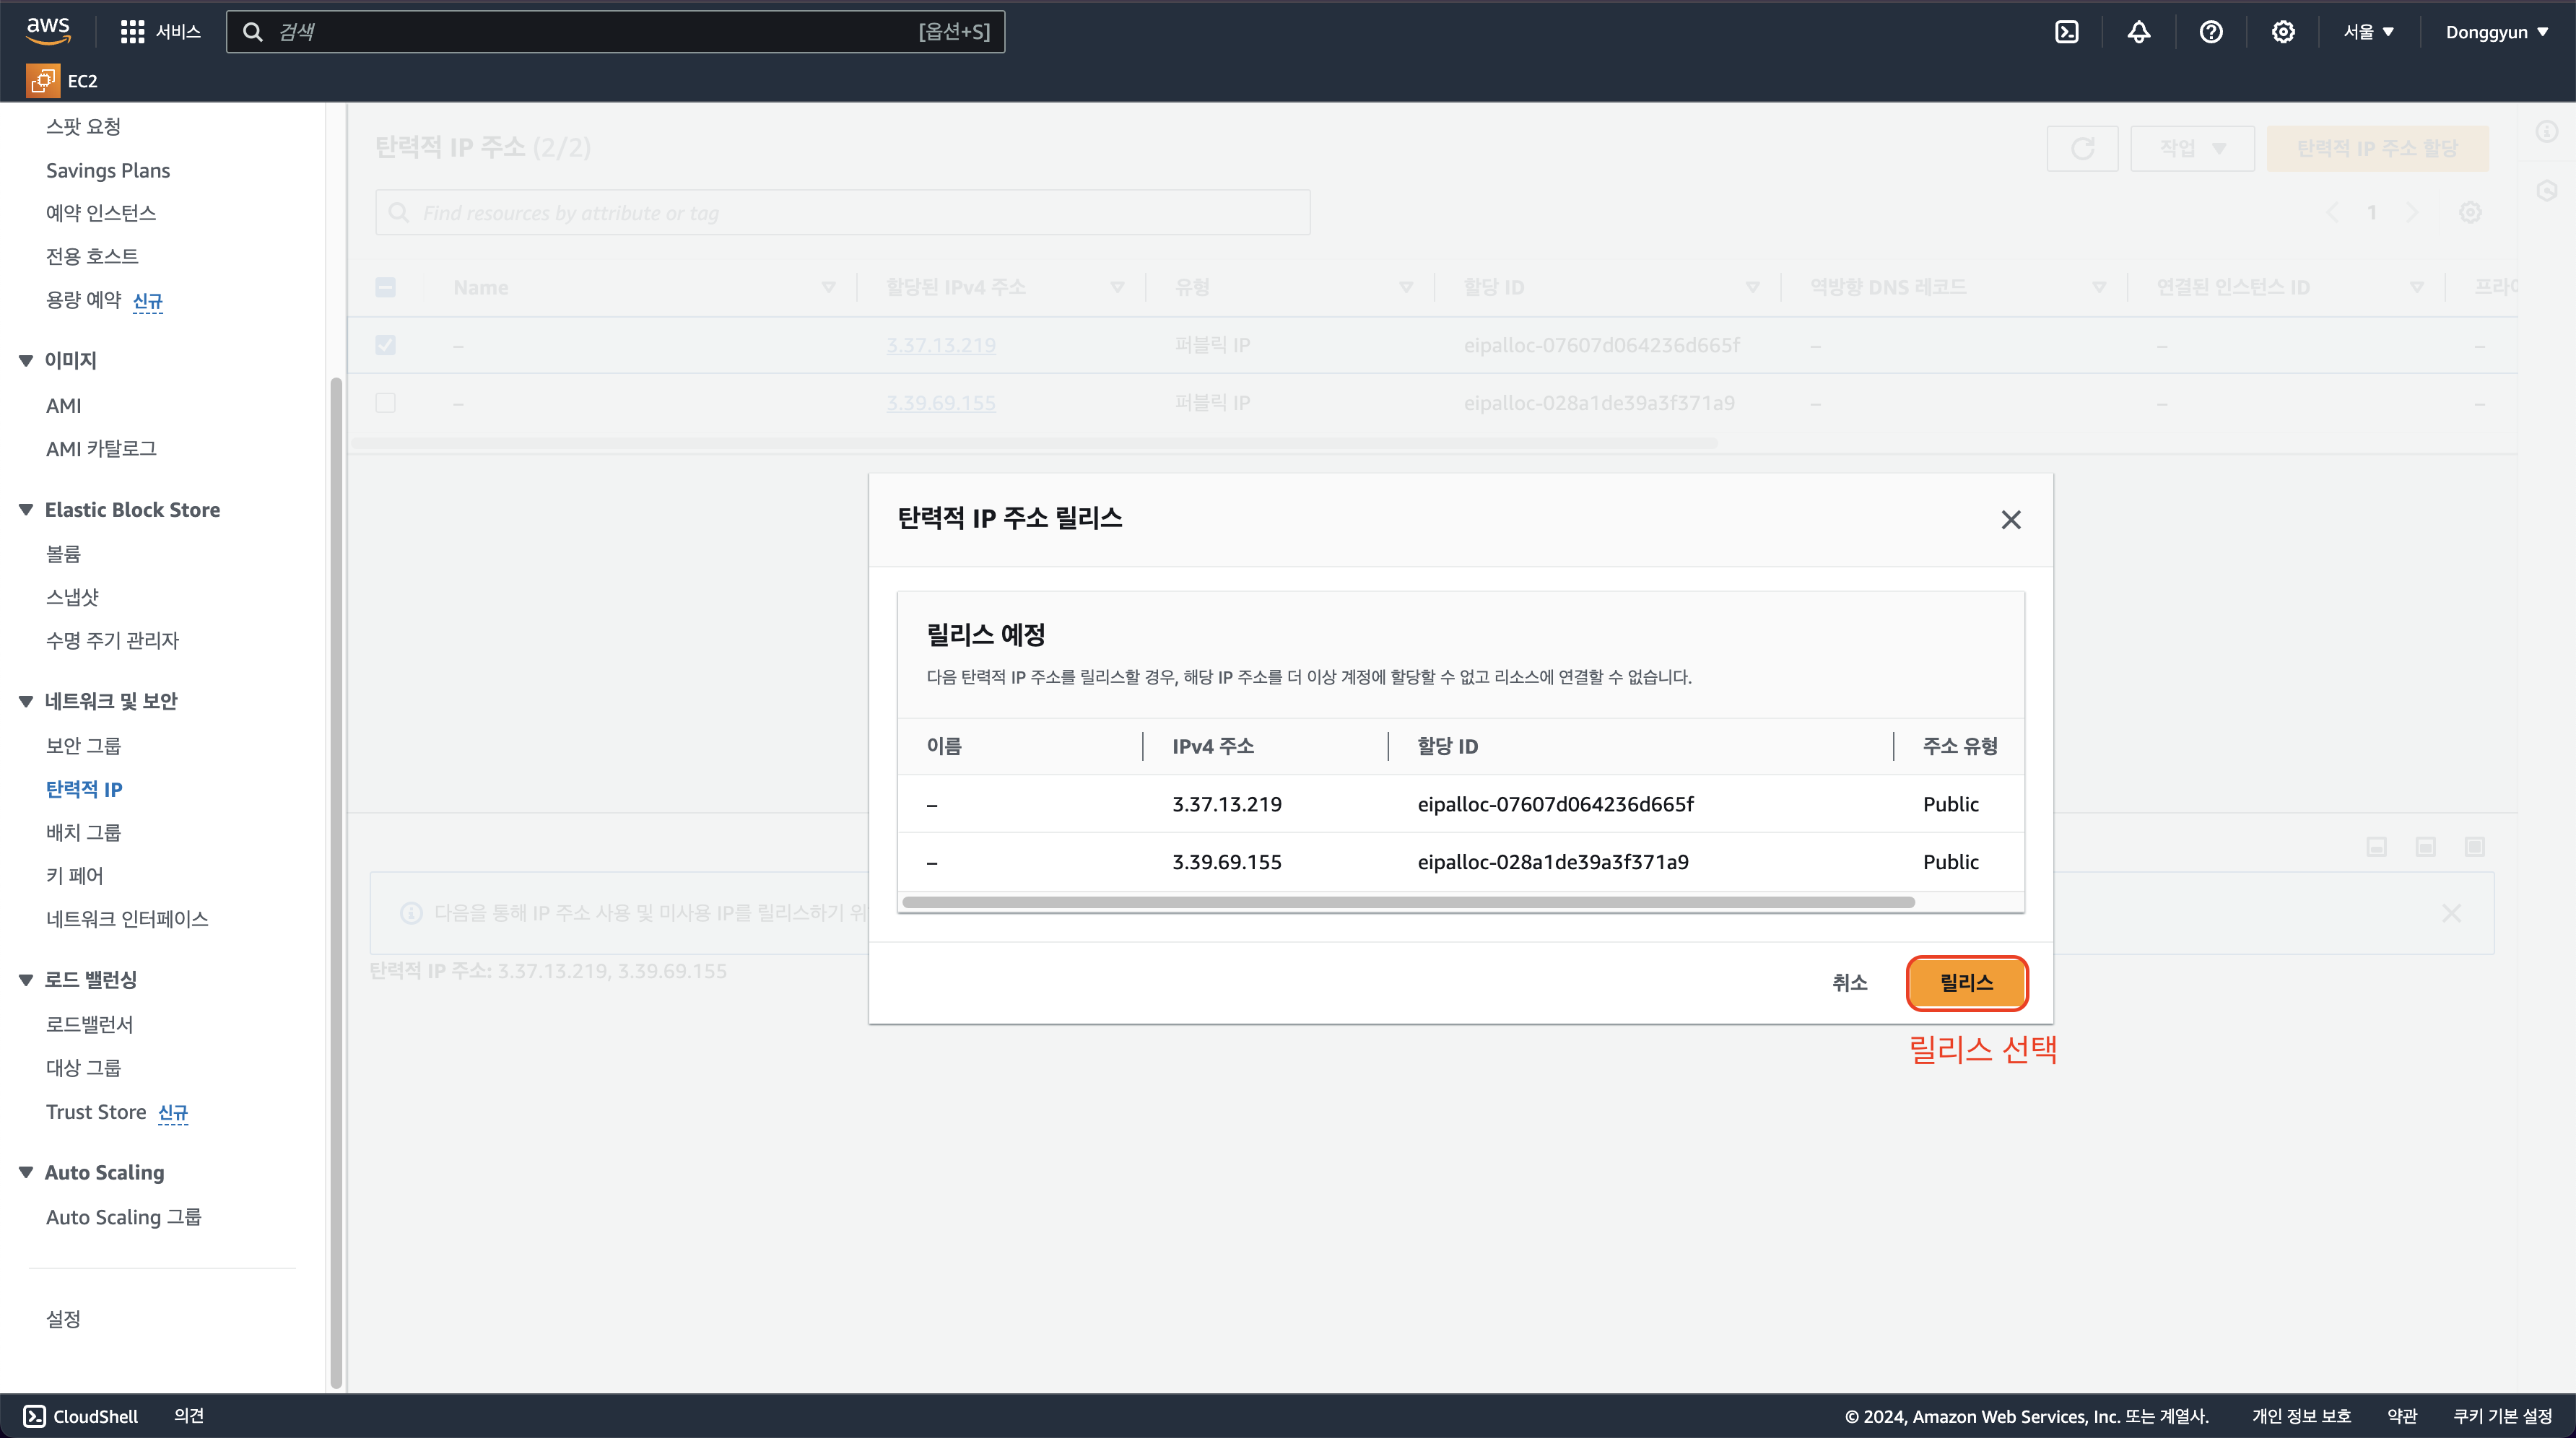Screen dimensions: 2576x1438
Task: Toggle the checkbox for 3.39.69.155
Action: [385, 403]
